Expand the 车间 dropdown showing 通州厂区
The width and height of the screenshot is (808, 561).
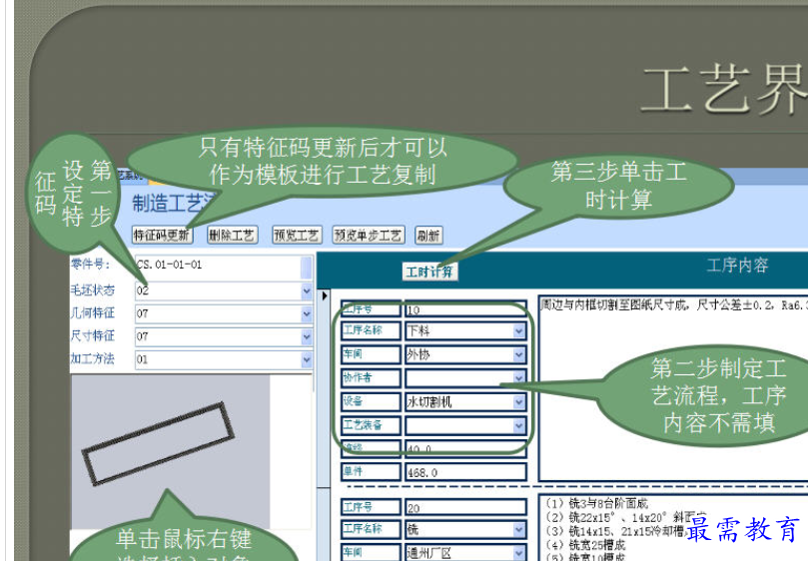(519, 553)
